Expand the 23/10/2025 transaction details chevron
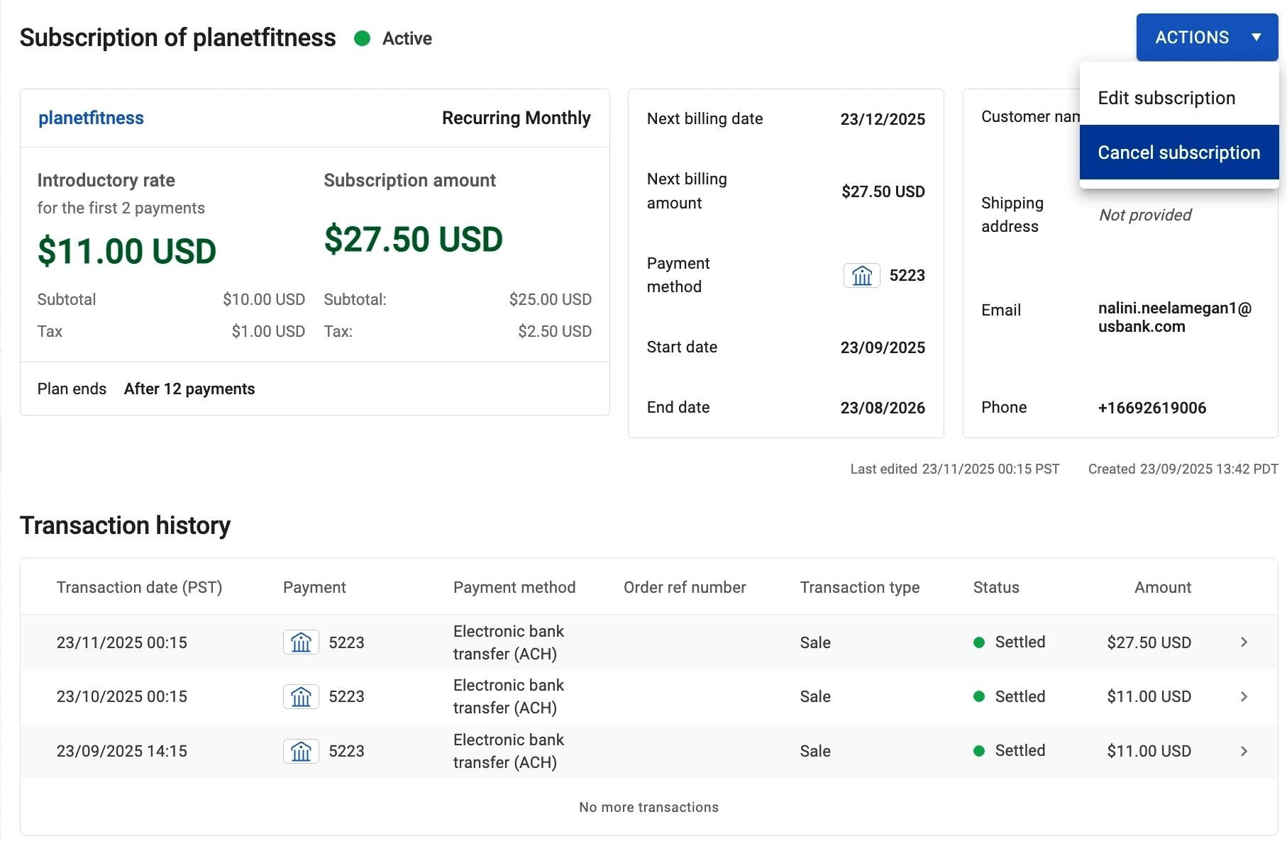Screen dimensions: 1287x841 click(1244, 696)
